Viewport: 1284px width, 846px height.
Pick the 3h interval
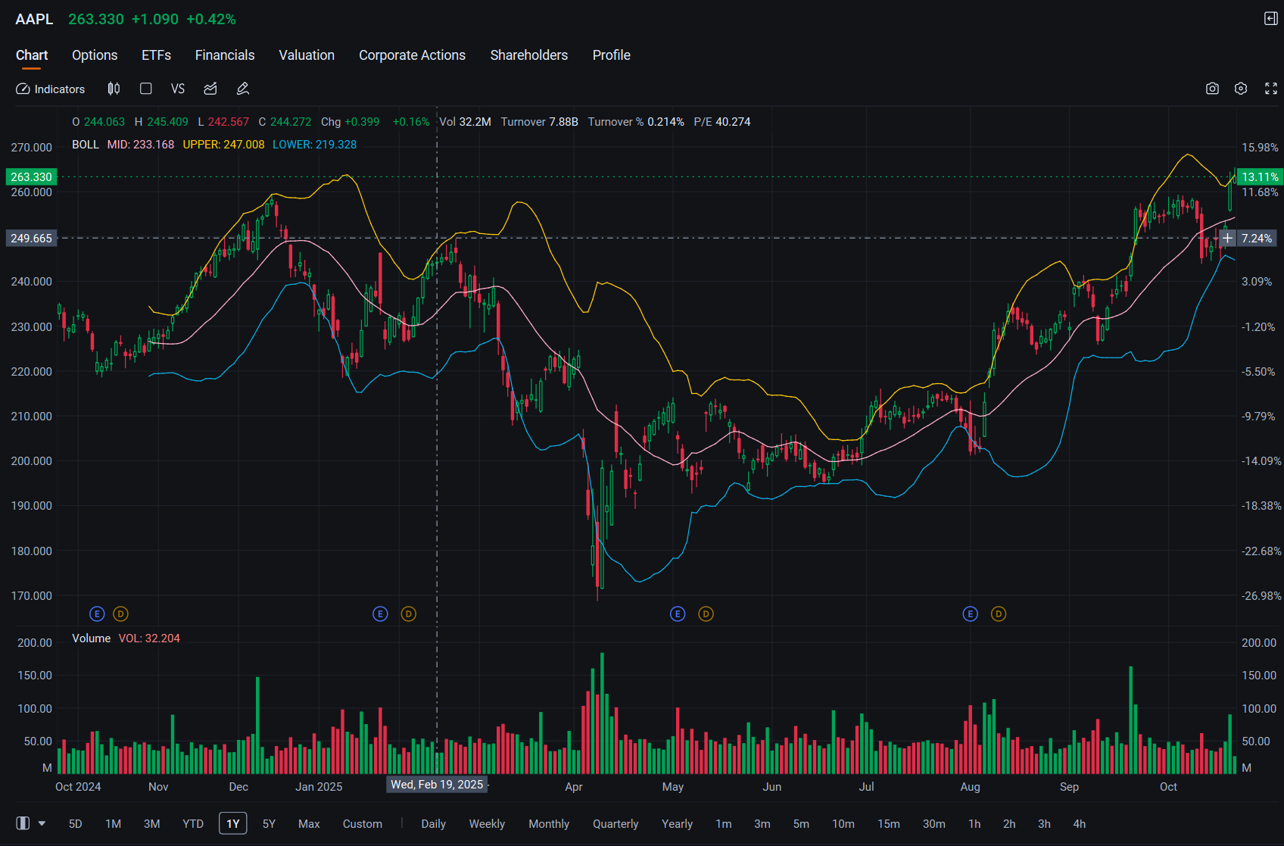1044,824
